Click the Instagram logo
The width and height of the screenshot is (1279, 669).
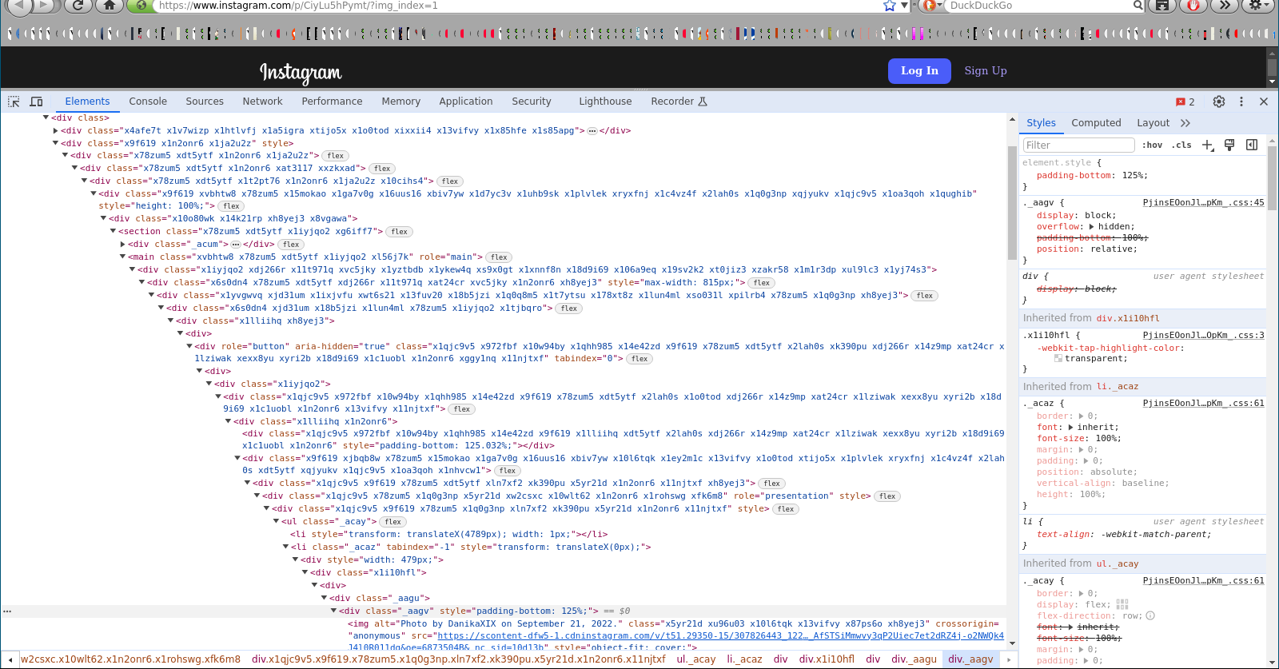pyautogui.click(x=301, y=73)
